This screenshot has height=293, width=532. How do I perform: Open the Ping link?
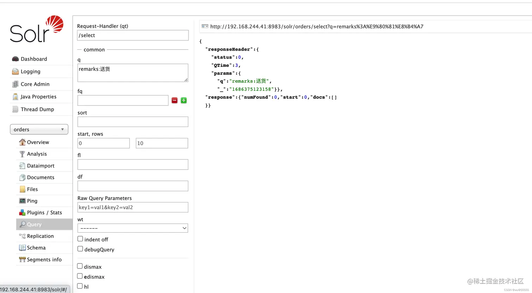(32, 201)
